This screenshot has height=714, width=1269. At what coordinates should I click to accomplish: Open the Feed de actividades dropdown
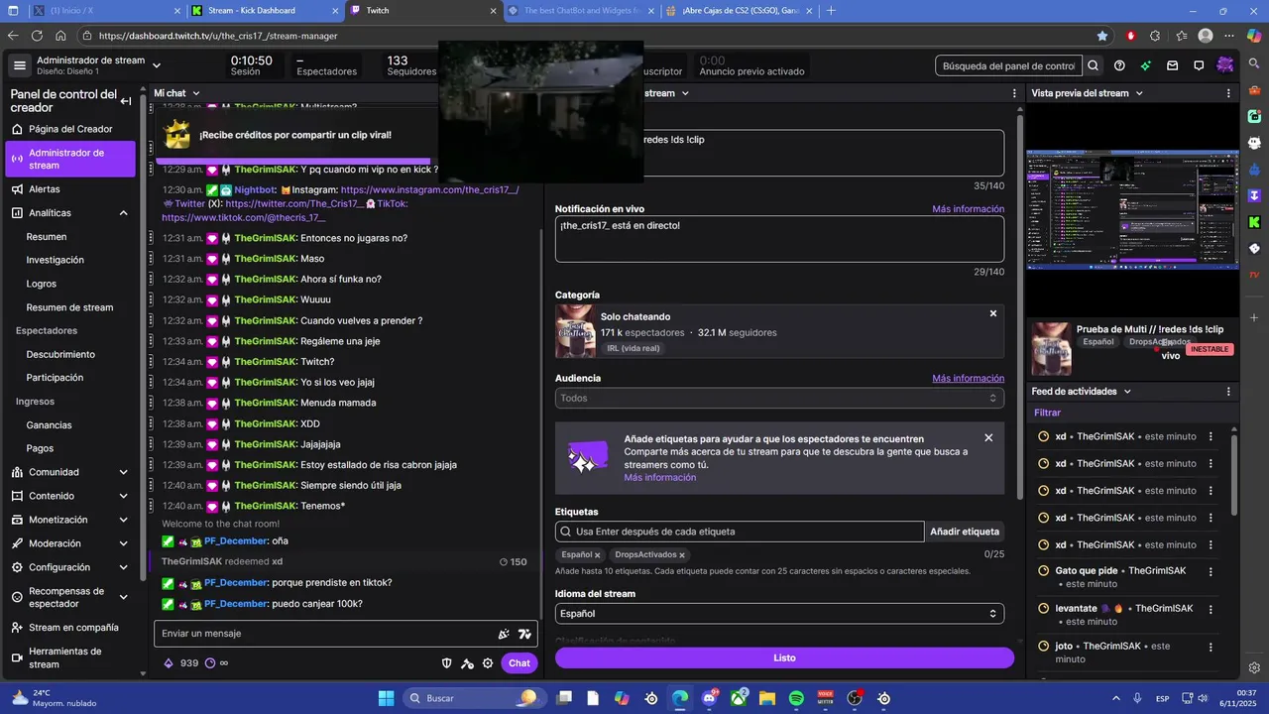pos(1127,392)
